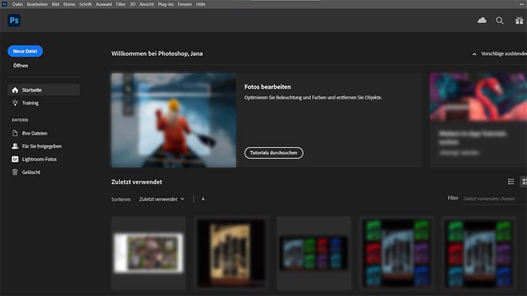This screenshot has height=296, width=527.
Task: Open the Datei menu
Action: pyautogui.click(x=17, y=4)
